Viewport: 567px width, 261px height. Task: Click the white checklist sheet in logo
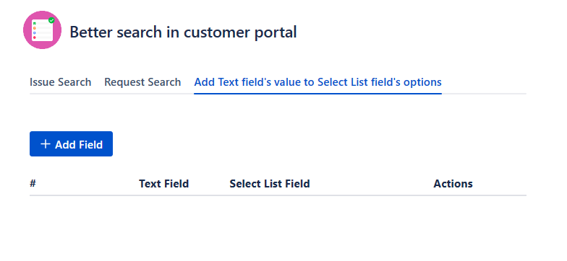(42, 30)
